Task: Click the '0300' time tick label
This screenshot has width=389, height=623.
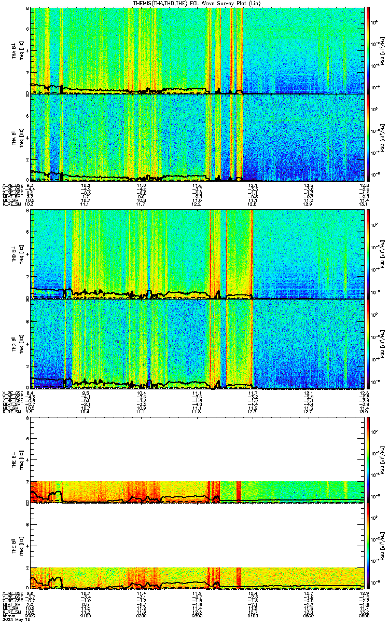Action: click(198, 615)
